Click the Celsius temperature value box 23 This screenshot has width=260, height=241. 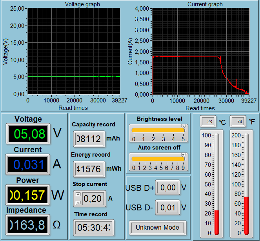click(208, 122)
